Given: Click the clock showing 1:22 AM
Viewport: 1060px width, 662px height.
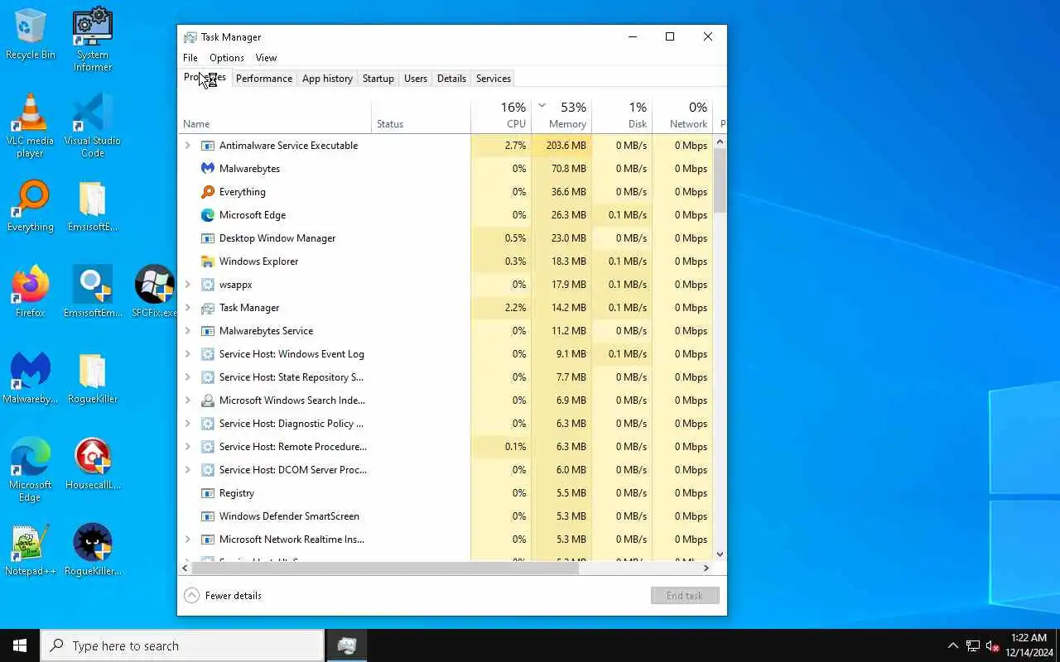Looking at the screenshot, I should 1029,638.
